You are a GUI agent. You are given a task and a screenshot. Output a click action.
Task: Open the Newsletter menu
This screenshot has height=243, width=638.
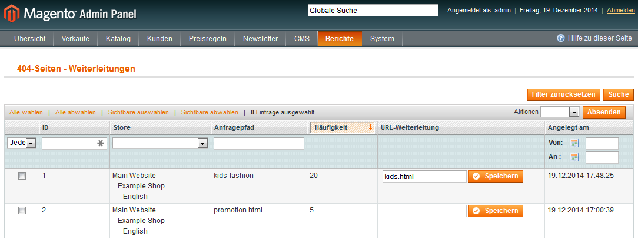click(260, 39)
